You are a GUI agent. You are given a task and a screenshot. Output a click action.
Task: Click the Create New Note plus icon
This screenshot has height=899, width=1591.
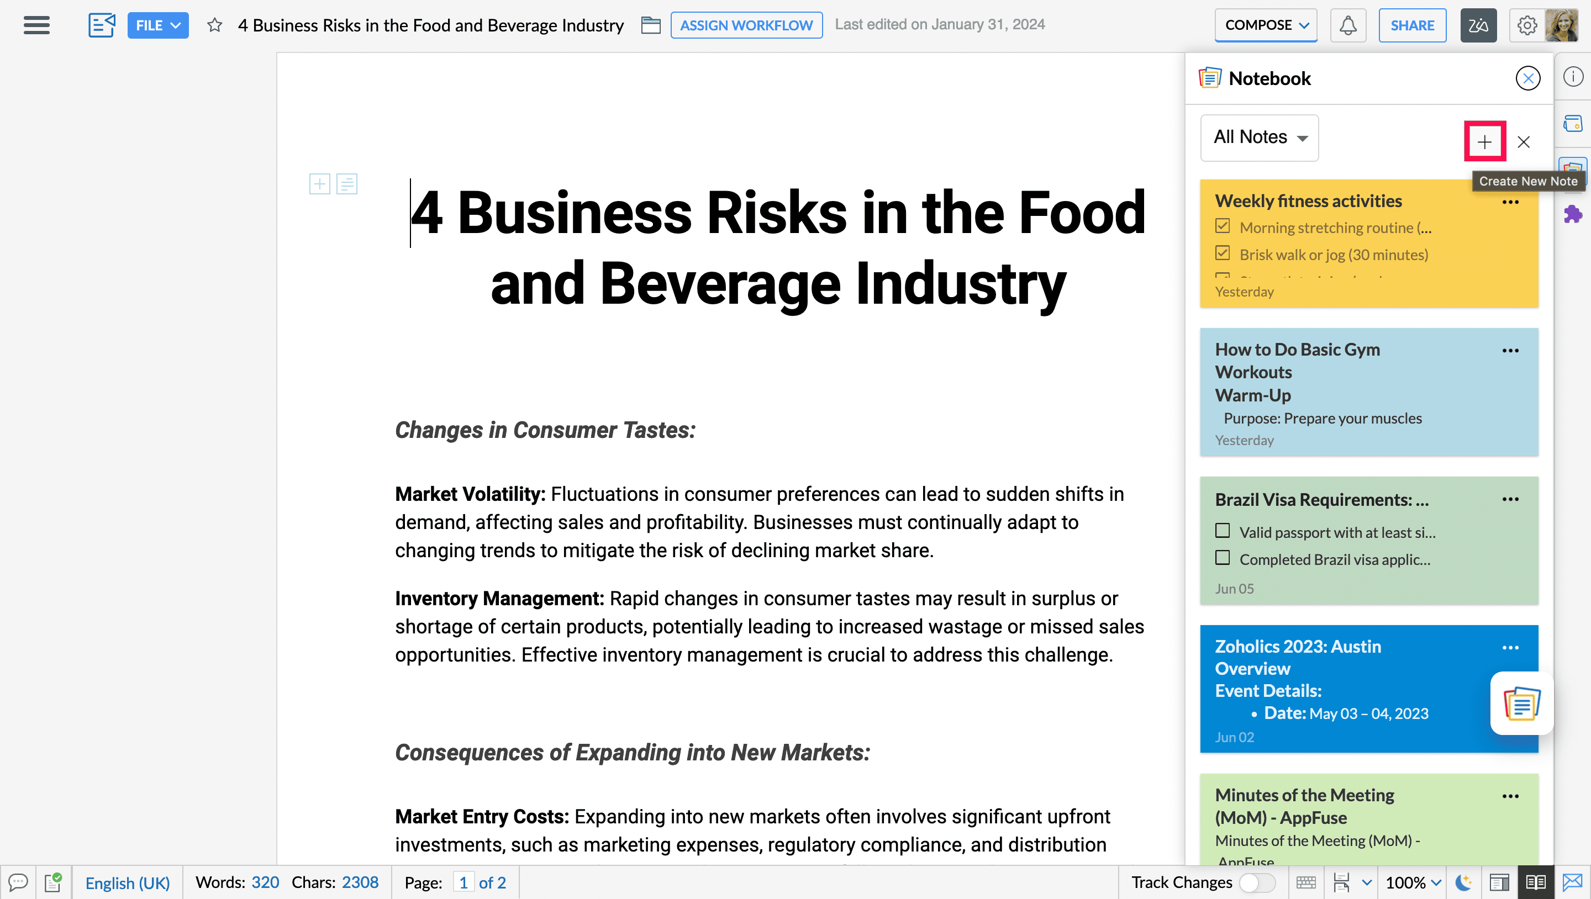coord(1484,142)
